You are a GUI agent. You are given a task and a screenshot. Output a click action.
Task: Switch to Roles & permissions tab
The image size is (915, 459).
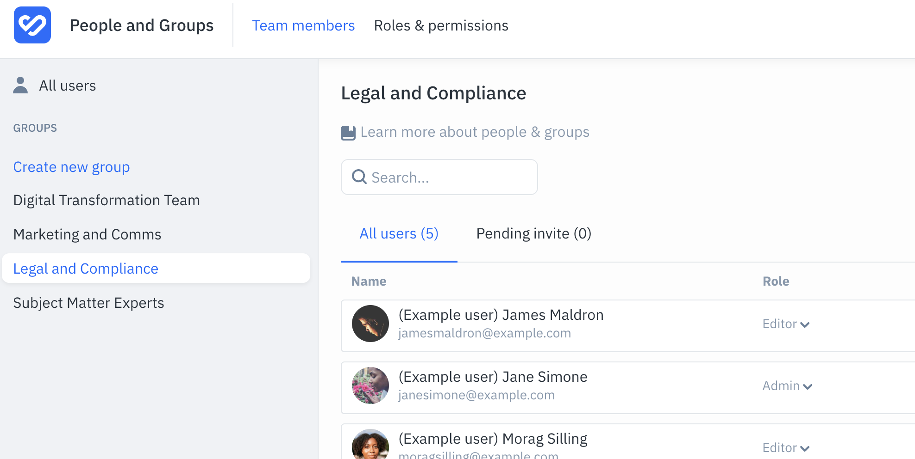[441, 25]
